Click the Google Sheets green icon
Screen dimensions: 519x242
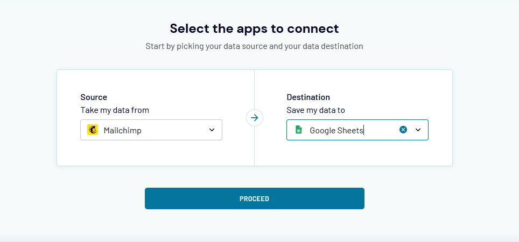coord(299,130)
